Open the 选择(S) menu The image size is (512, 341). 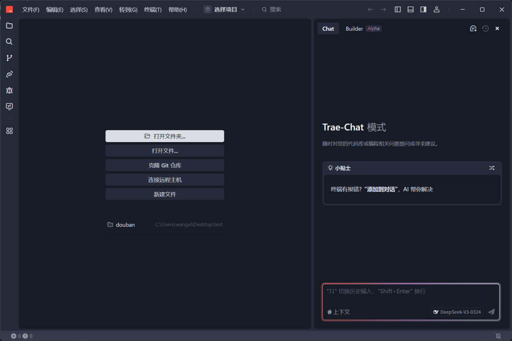[x=79, y=9]
